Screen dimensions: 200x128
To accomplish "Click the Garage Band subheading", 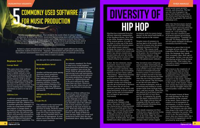I will [13, 65].
